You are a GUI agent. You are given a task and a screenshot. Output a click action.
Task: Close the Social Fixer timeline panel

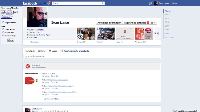coord(10,40)
